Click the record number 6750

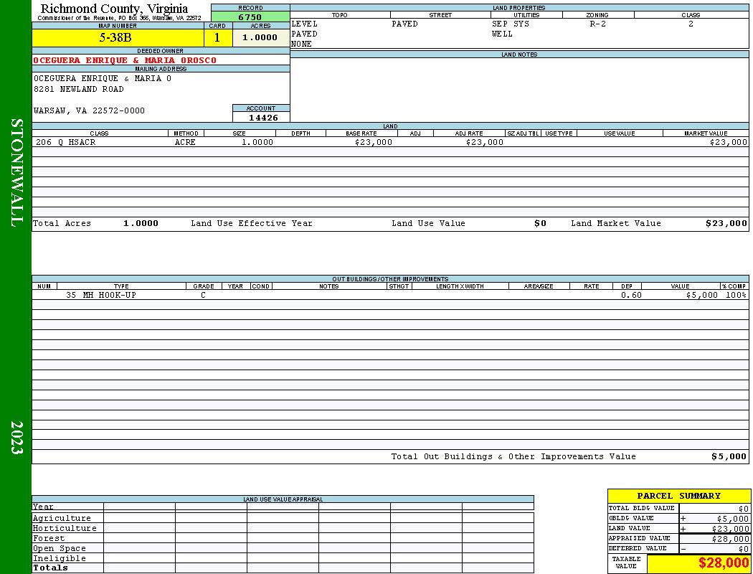click(250, 17)
